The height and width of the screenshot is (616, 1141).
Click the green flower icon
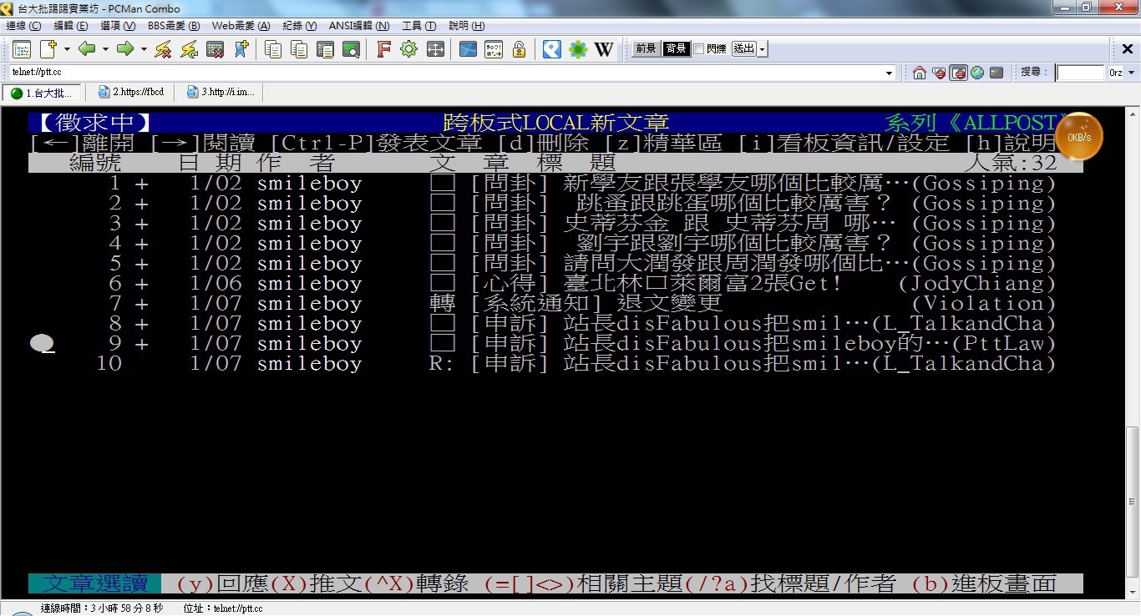[x=578, y=49]
